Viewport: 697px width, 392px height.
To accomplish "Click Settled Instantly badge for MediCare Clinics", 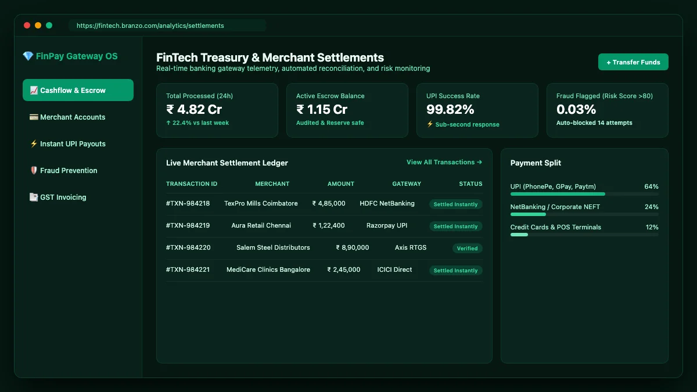I will coord(456,271).
